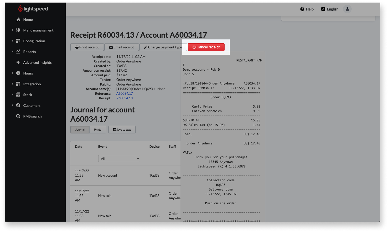Click the Date column header
Viewport: 388px width, 232px height.
point(79,146)
